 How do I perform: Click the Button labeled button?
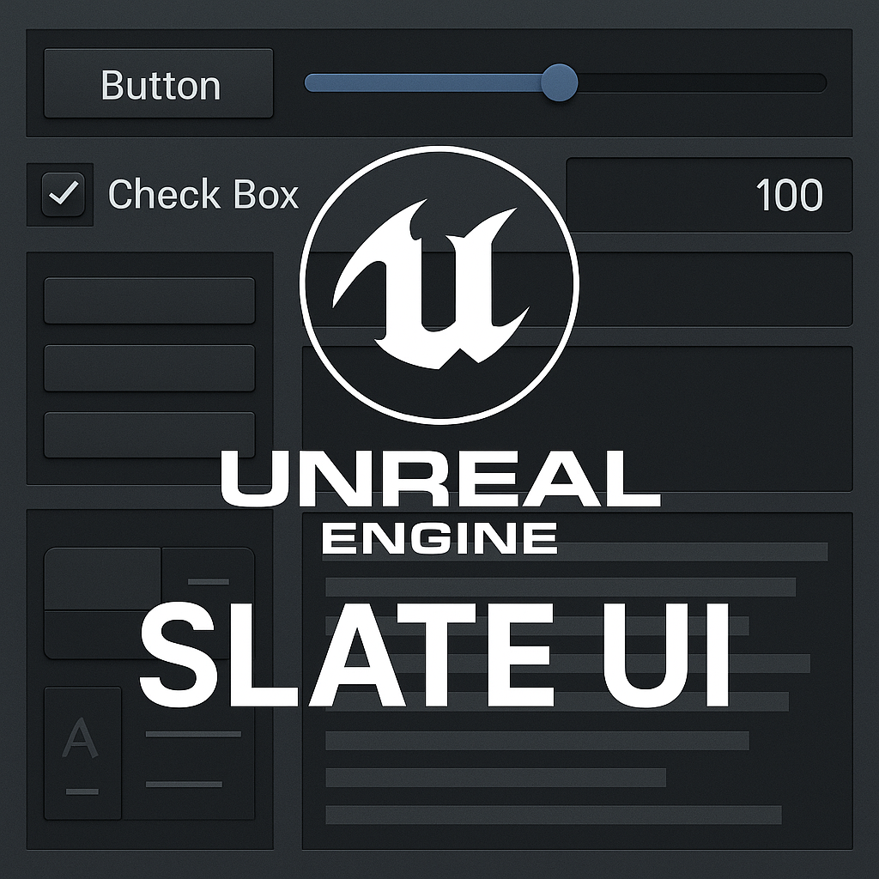click(159, 83)
